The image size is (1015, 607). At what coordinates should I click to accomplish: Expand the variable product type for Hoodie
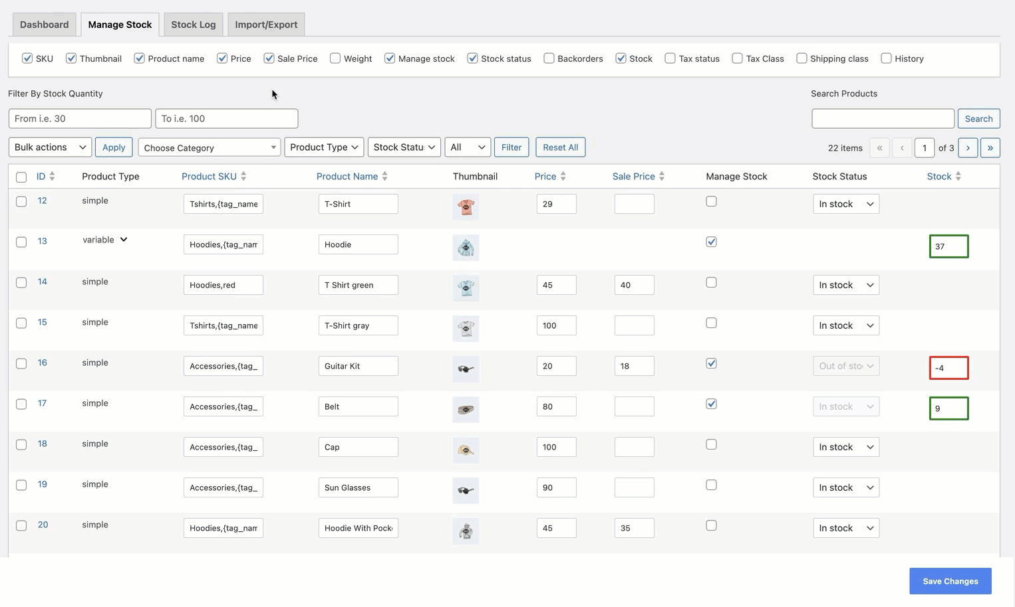(x=124, y=239)
